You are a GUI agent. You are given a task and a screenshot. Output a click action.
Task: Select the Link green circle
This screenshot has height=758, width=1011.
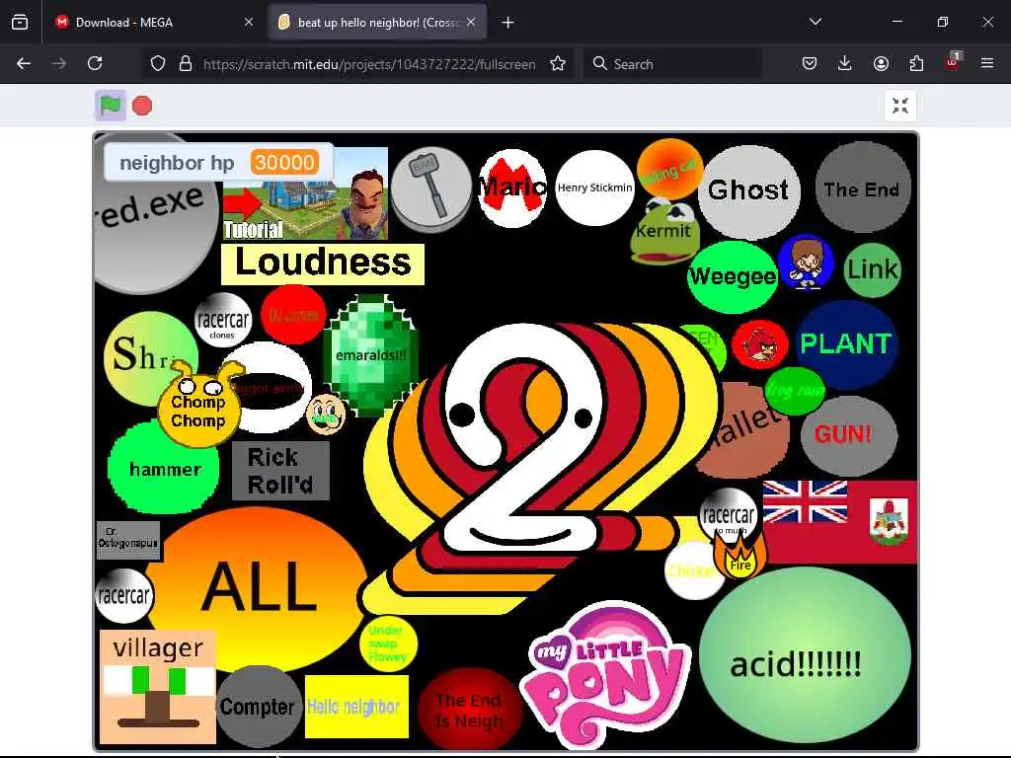tap(873, 269)
